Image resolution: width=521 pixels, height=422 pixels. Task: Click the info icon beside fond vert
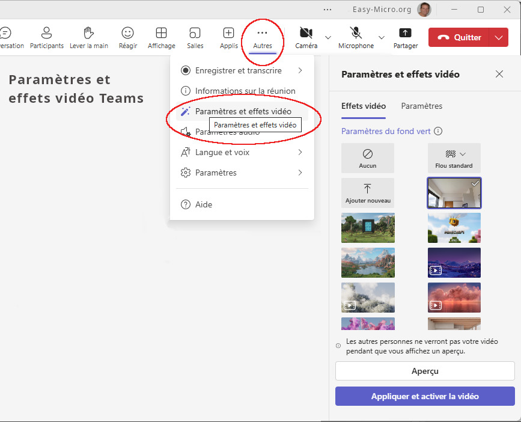[x=438, y=131]
